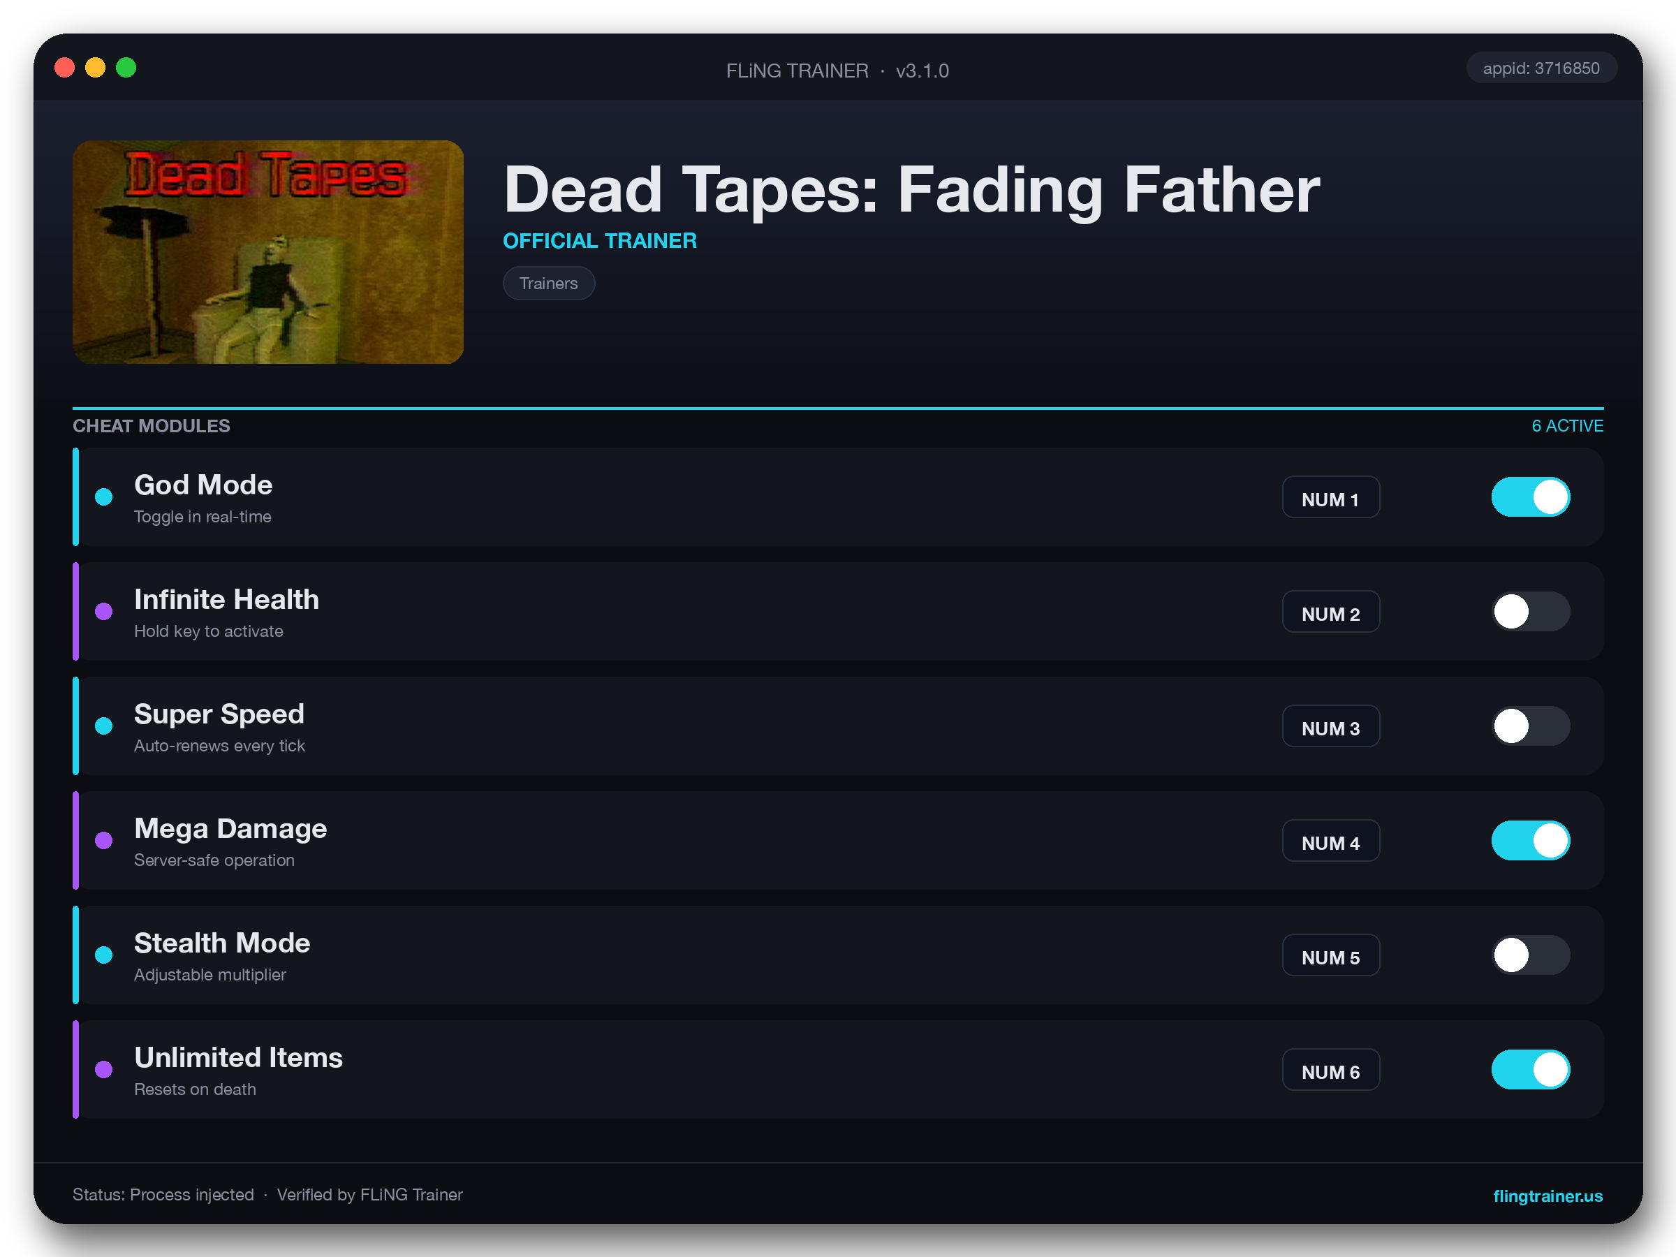
Task: Click the NUM 5 hotkey badge
Action: click(1330, 955)
